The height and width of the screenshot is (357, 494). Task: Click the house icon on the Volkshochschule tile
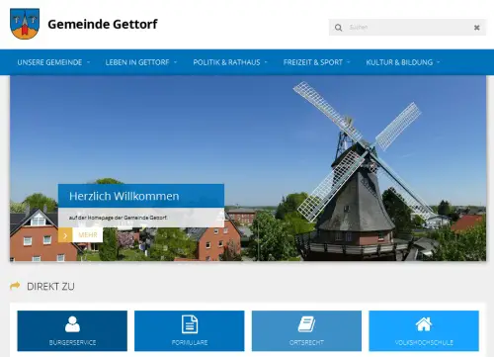tap(424, 324)
